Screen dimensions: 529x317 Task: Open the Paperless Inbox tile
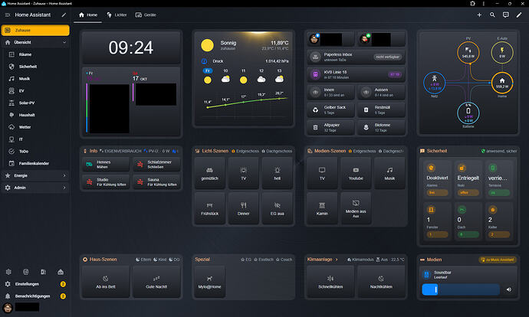coord(356,57)
